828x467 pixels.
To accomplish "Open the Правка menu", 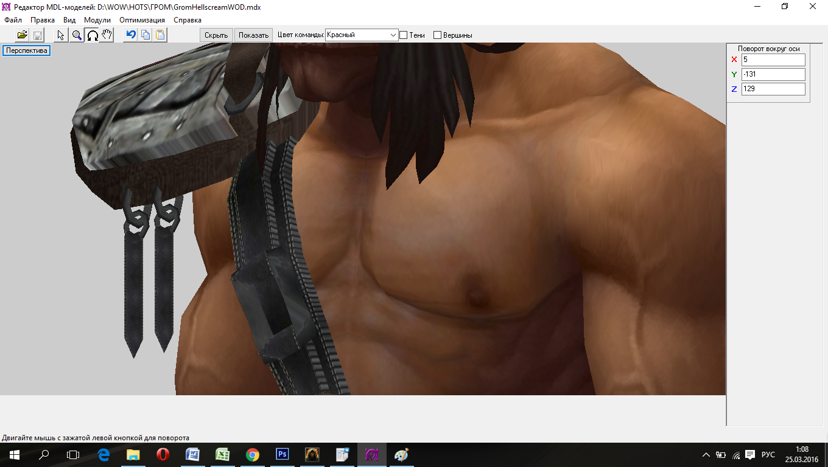I will pyautogui.click(x=43, y=20).
